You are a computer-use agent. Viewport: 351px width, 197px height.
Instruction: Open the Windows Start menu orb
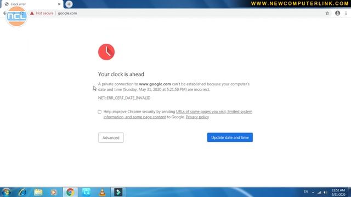(x=6, y=192)
